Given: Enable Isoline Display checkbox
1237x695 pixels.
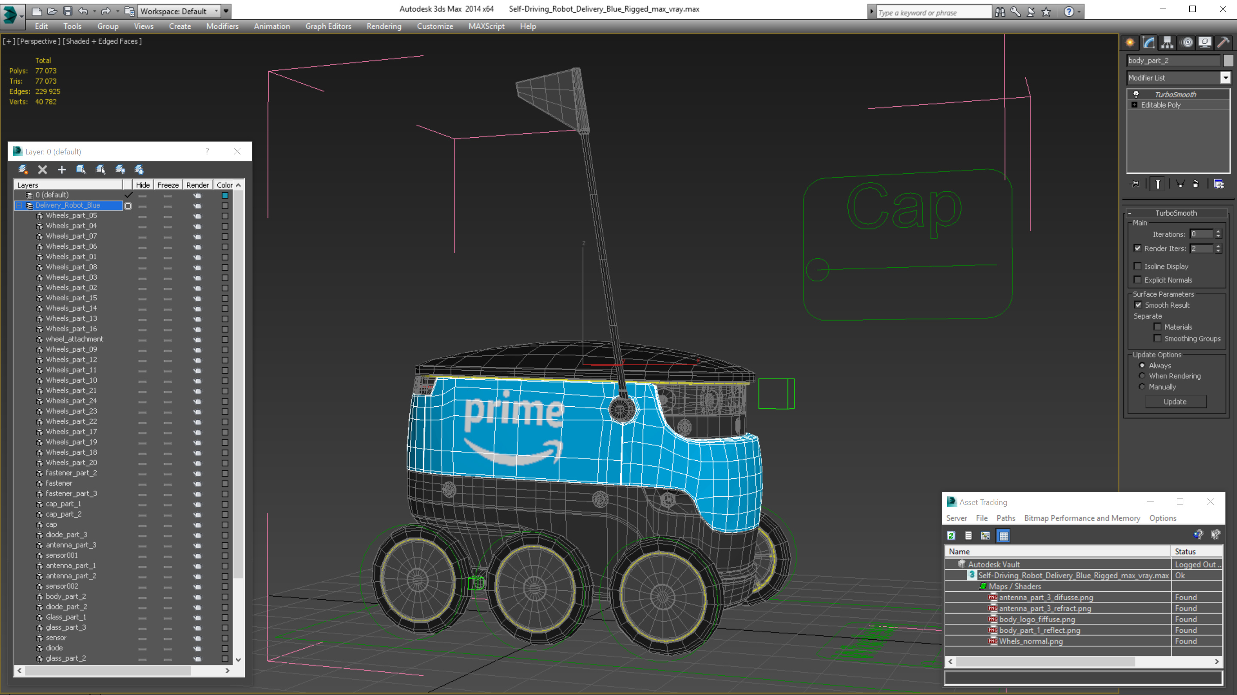Looking at the screenshot, I should (x=1138, y=266).
